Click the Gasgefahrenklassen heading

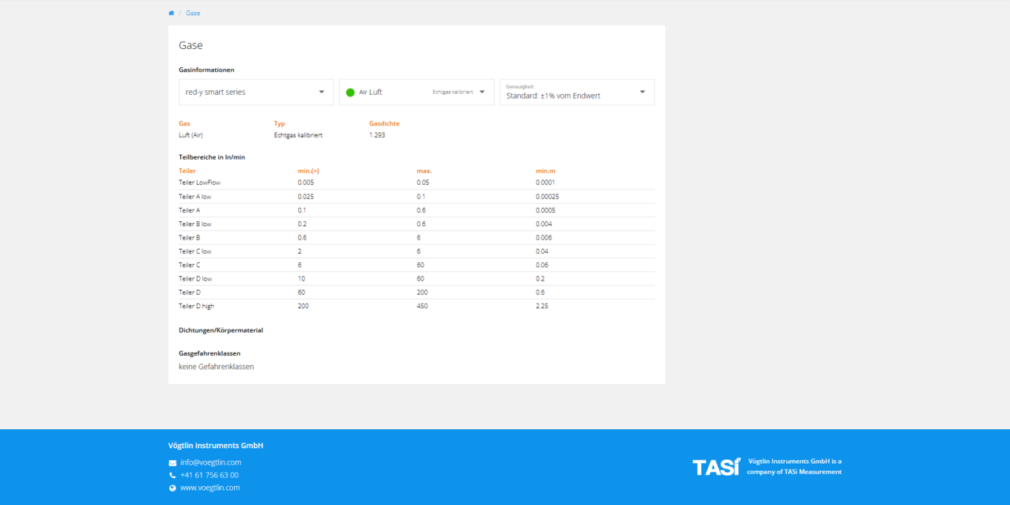[x=209, y=353]
